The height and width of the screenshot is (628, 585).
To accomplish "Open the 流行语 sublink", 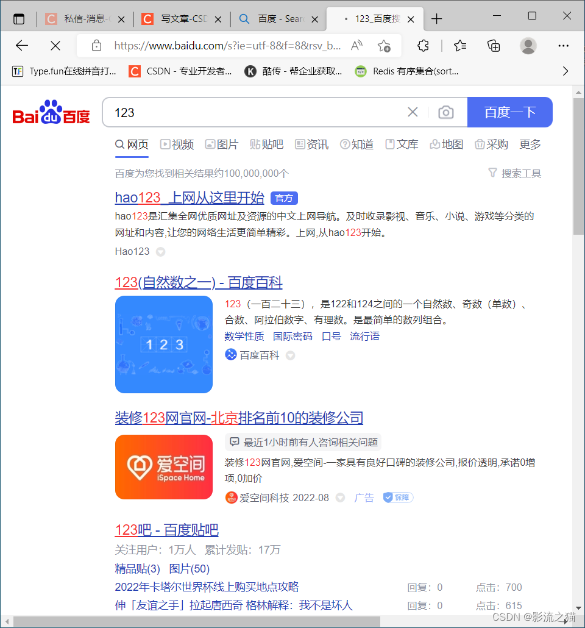I will click(365, 337).
